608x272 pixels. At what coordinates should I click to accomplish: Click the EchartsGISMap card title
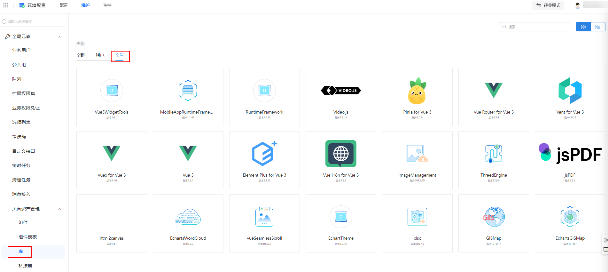(x=570, y=238)
